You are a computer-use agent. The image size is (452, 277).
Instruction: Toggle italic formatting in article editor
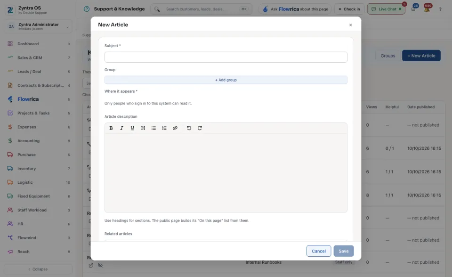pyautogui.click(x=121, y=128)
